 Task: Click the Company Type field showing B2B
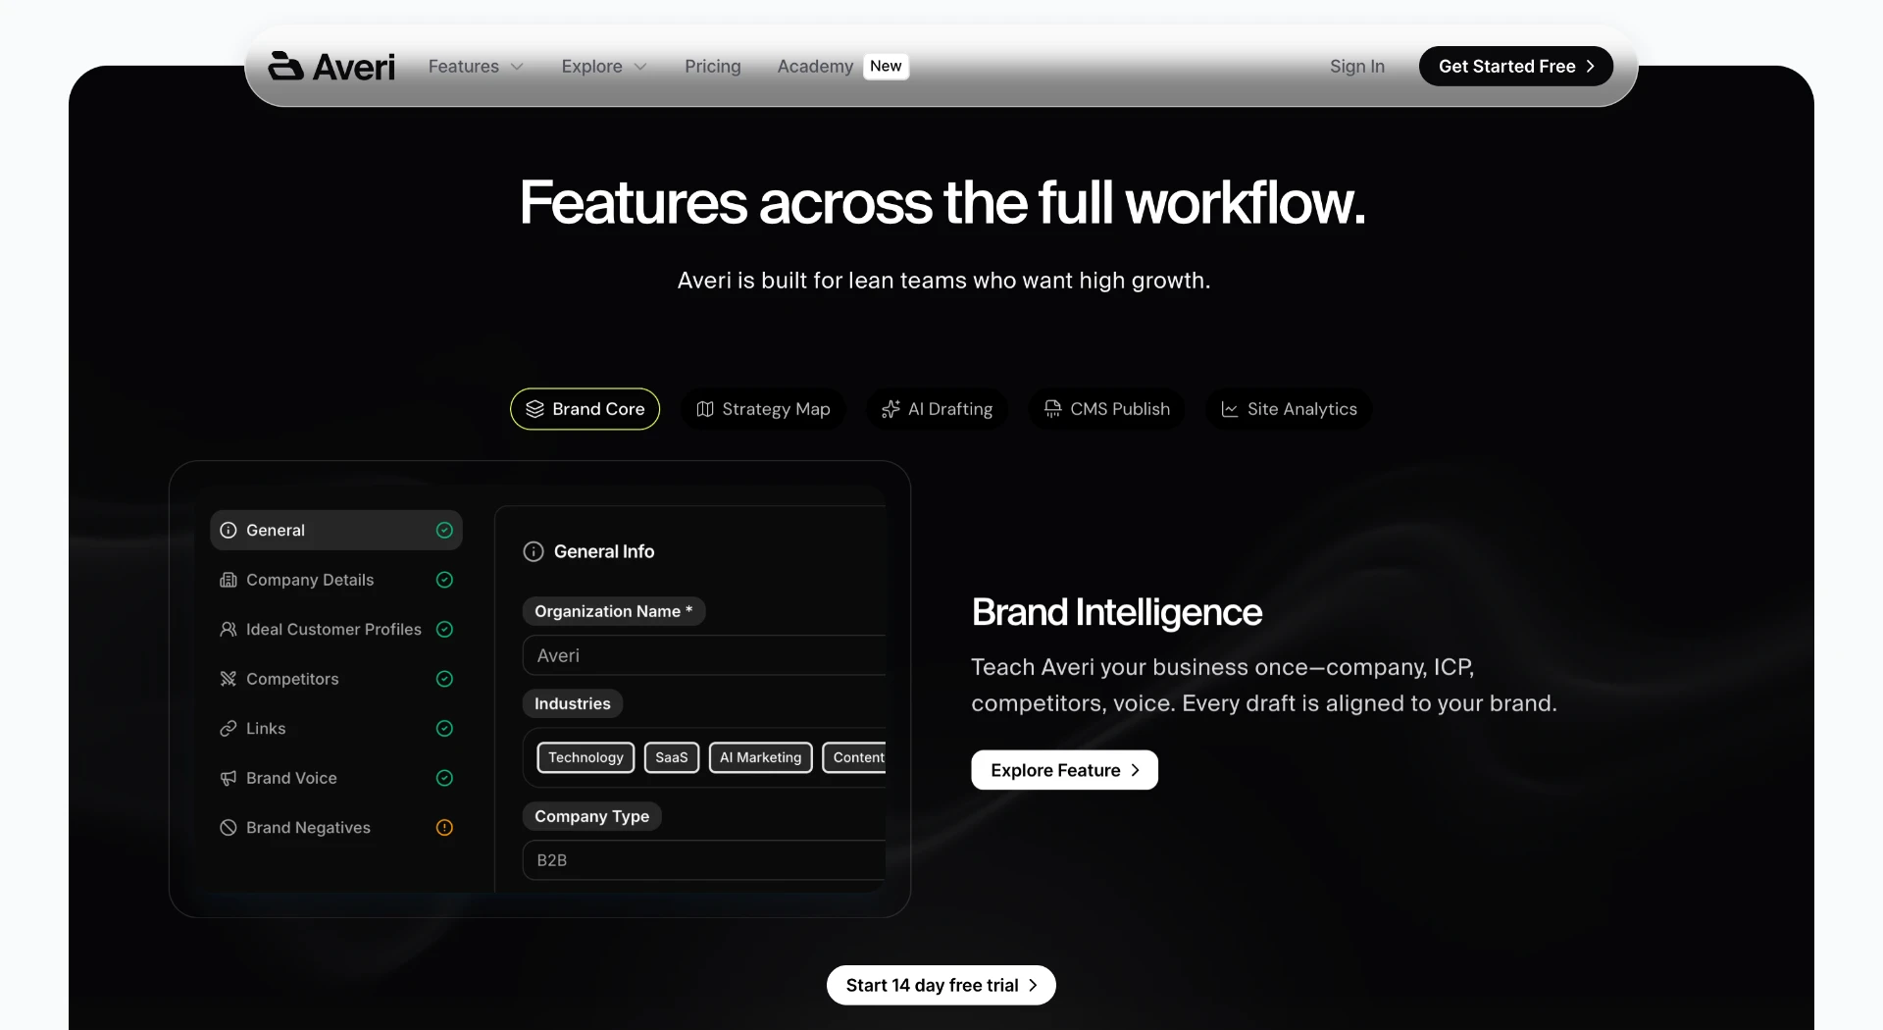[704, 860]
